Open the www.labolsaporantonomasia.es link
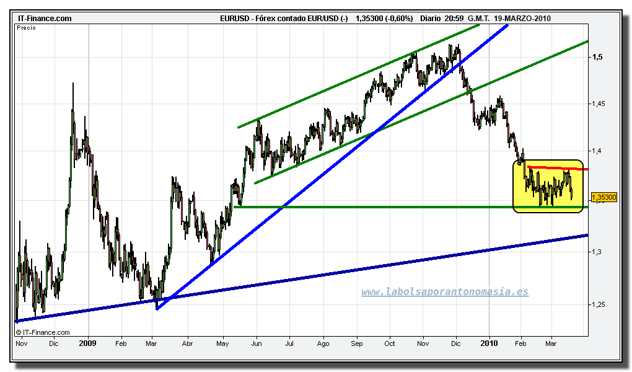This screenshot has width=632, height=372. 445,291
